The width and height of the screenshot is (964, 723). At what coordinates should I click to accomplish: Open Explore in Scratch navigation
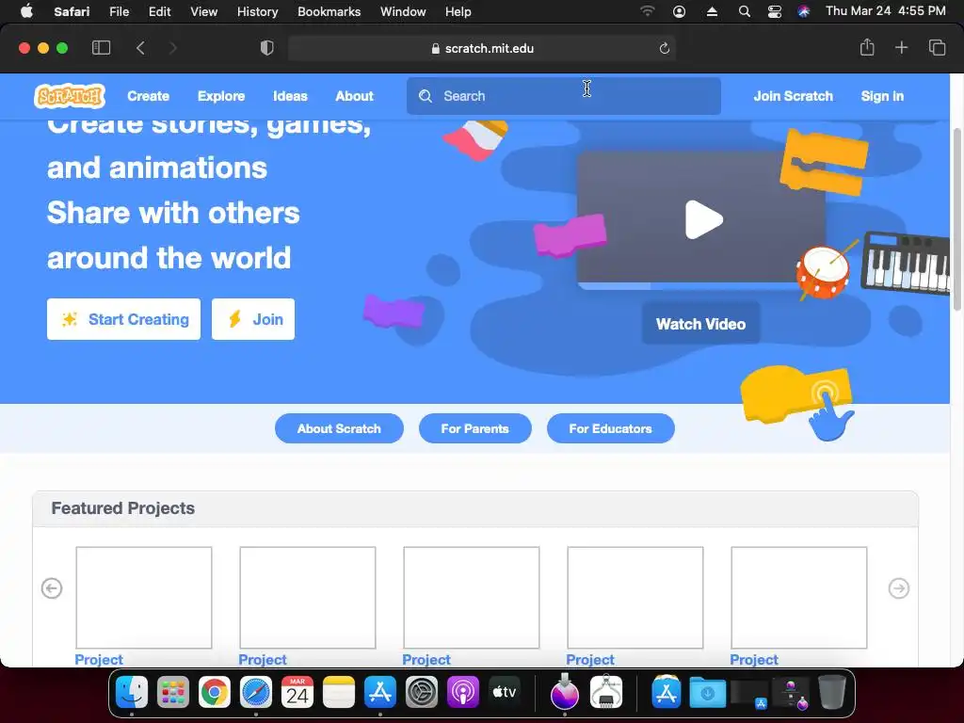click(221, 96)
